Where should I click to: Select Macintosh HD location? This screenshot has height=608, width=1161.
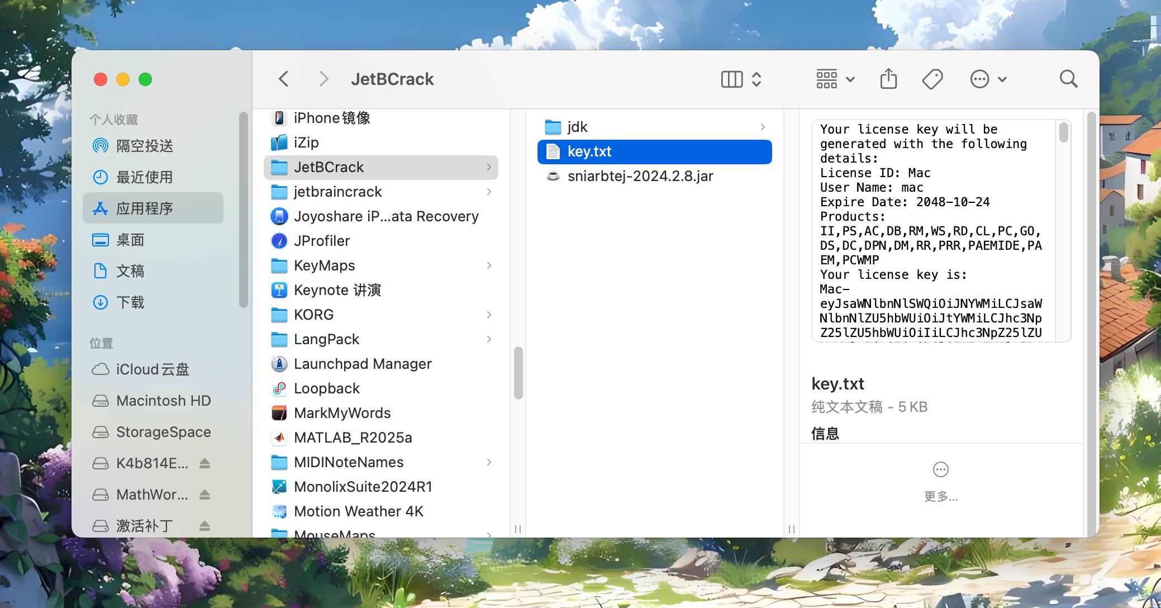point(163,401)
